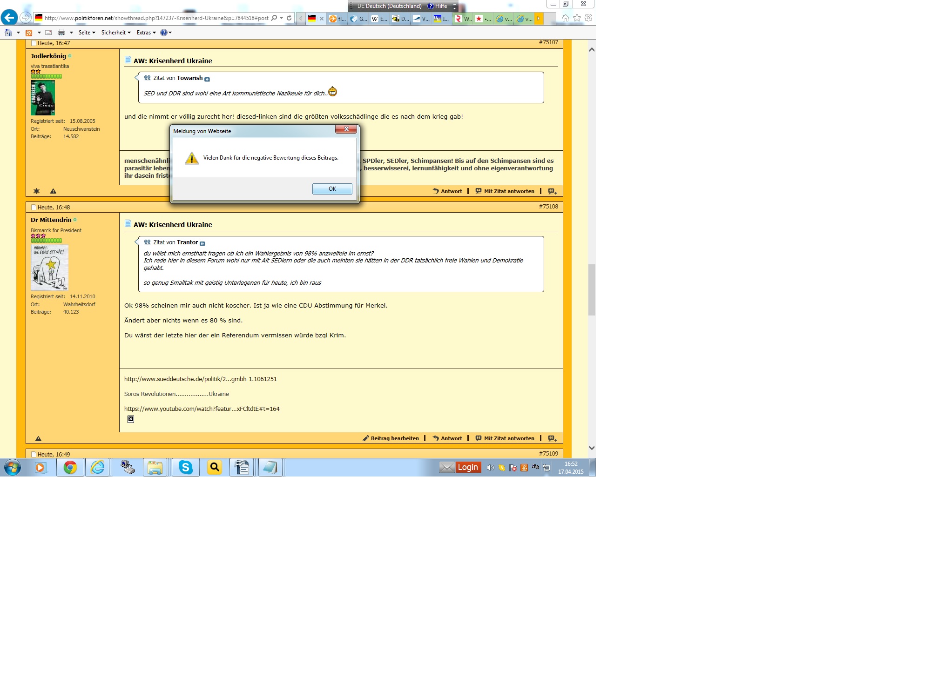Screen dimensions: 931x698
Task: Click 'Mit Zitat antworten' on post #75107
Action: click(505, 191)
